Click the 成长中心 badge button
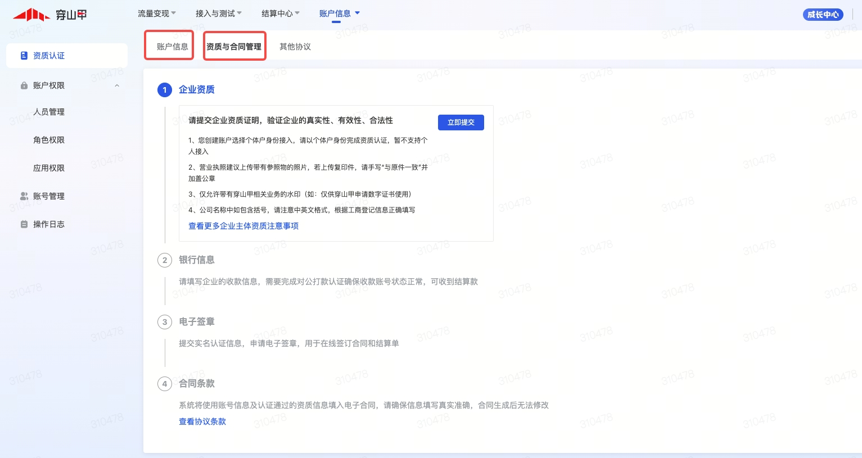The width and height of the screenshot is (862, 458). (823, 15)
